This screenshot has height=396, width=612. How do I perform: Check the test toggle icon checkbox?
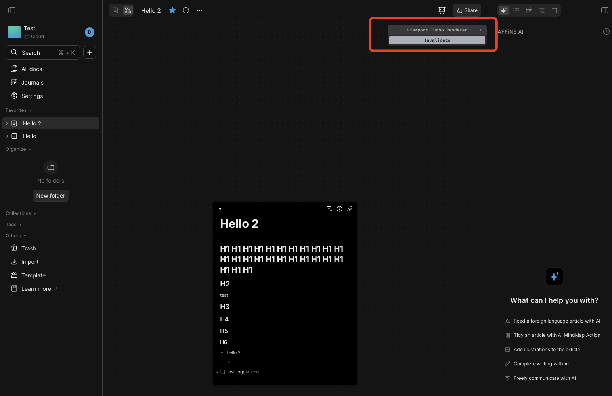223,372
